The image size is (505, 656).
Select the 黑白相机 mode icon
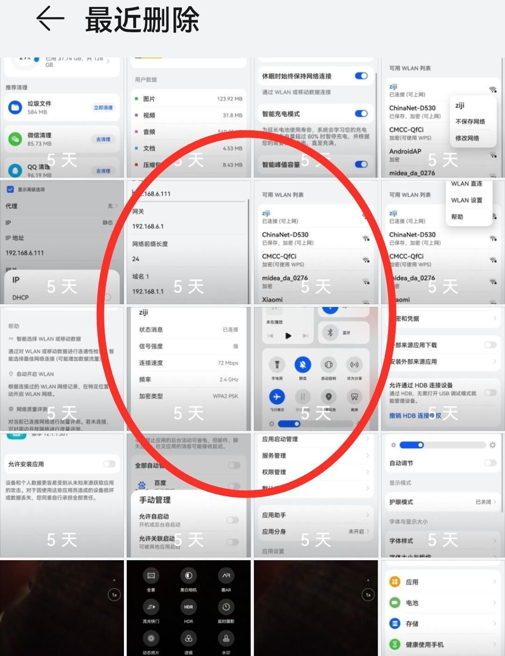click(188, 576)
